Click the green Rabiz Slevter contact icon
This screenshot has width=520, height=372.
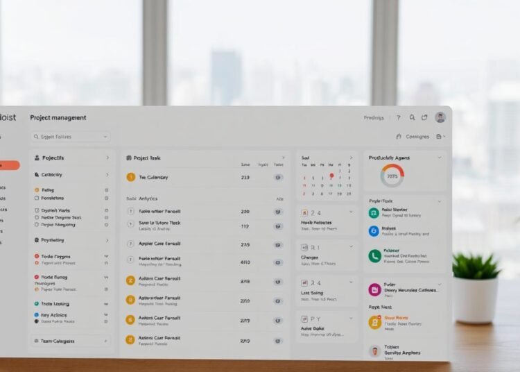pyautogui.click(x=374, y=212)
